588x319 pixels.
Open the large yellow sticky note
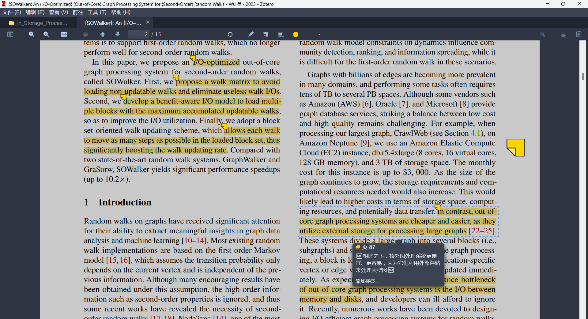(x=515, y=148)
